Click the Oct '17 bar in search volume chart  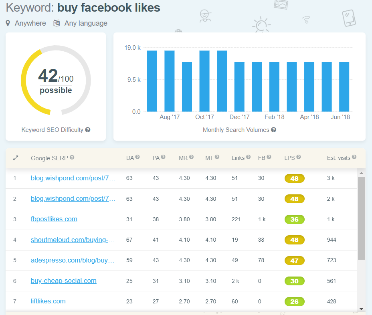[204, 81]
